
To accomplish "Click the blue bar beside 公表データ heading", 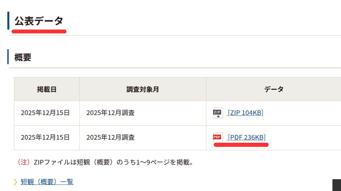I will pyautogui.click(x=8, y=21).
